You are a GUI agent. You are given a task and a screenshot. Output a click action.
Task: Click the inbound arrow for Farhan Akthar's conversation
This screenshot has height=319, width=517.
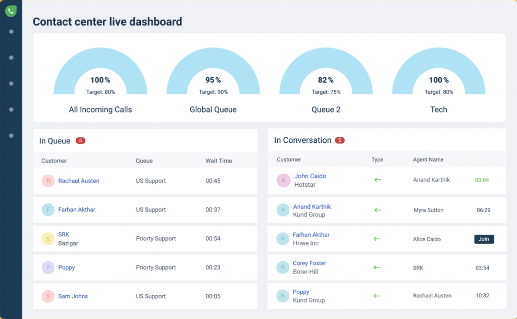[377, 238]
